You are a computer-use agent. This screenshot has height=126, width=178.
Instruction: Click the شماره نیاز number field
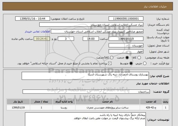126,19
